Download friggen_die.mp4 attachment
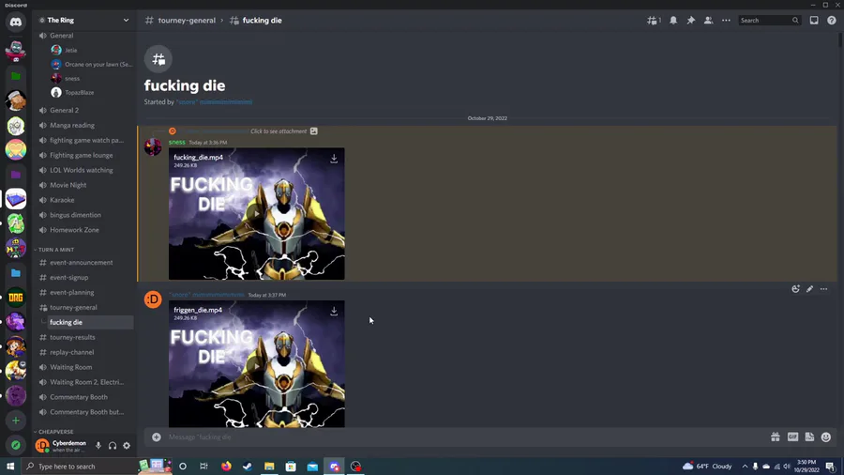 [334, 311]
